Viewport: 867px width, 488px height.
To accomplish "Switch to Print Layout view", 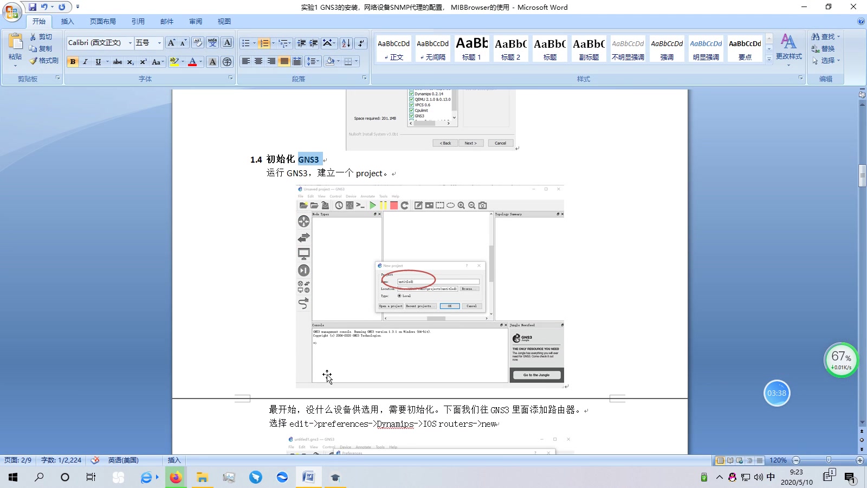I will [720, 460].
